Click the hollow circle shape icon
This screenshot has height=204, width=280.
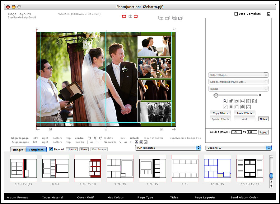coord(249,107)
